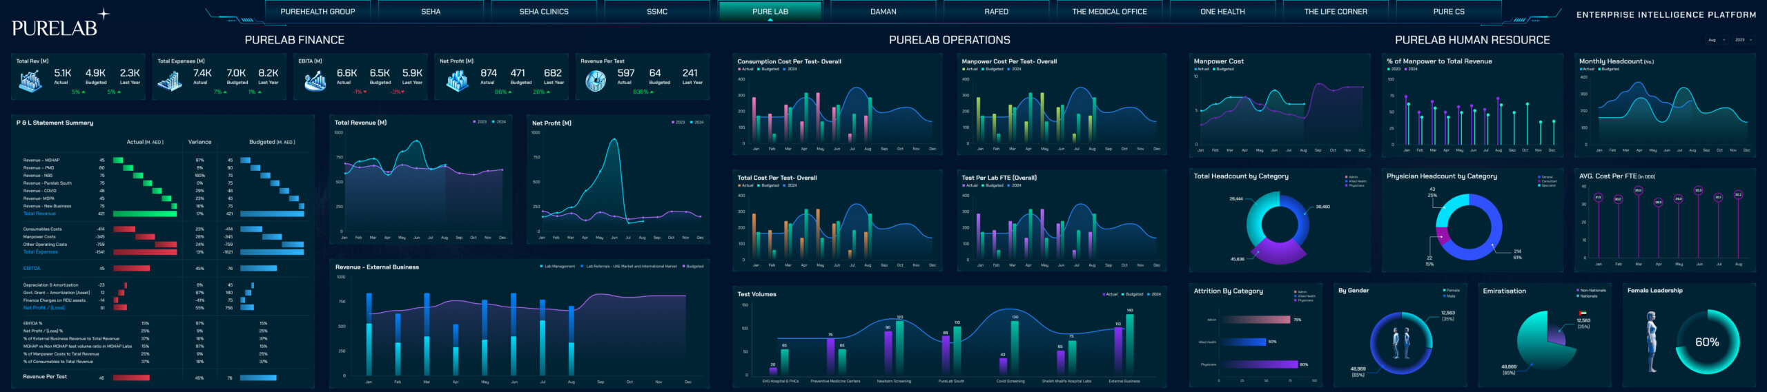Click the Total Rev chart icon
The image size is (1767, 392).
coord(30,81)
